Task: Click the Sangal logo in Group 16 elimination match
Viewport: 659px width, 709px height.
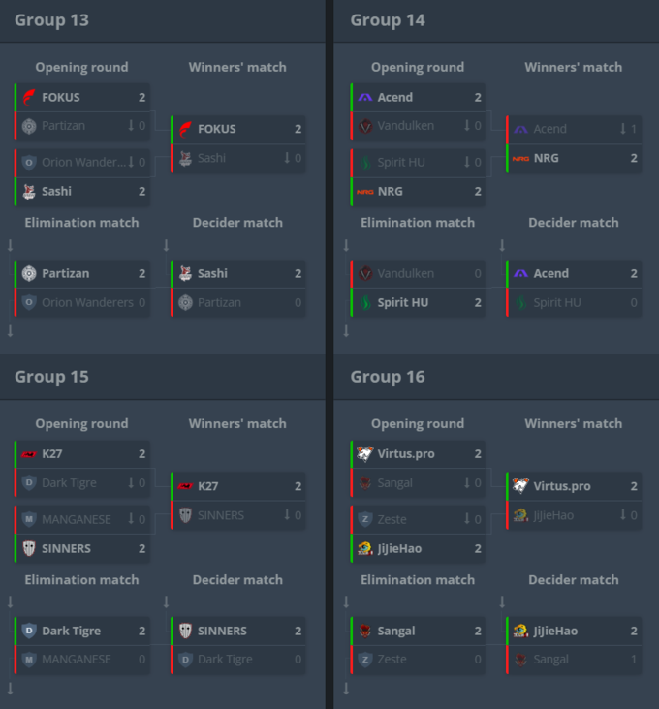Action: (365, 631)
